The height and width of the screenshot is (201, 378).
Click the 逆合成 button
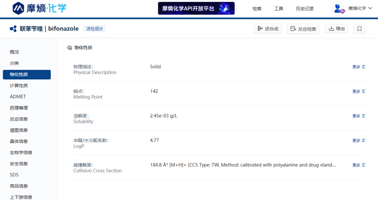[x=268, y=29]
